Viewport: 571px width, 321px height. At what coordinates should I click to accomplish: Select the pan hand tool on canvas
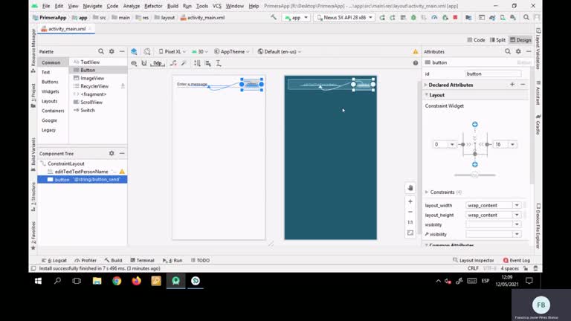(410, 188)
